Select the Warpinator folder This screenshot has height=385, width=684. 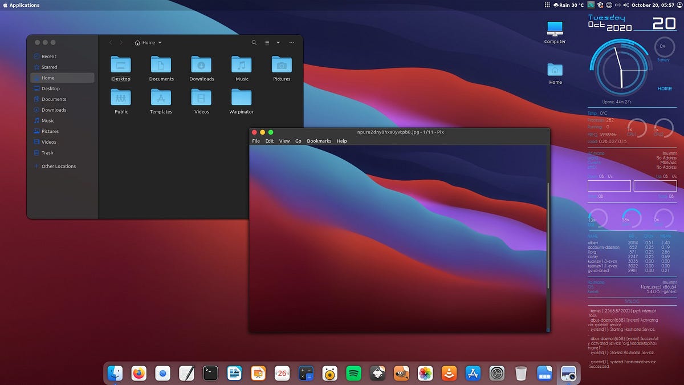pyautogui.click(x=242, y=102)
